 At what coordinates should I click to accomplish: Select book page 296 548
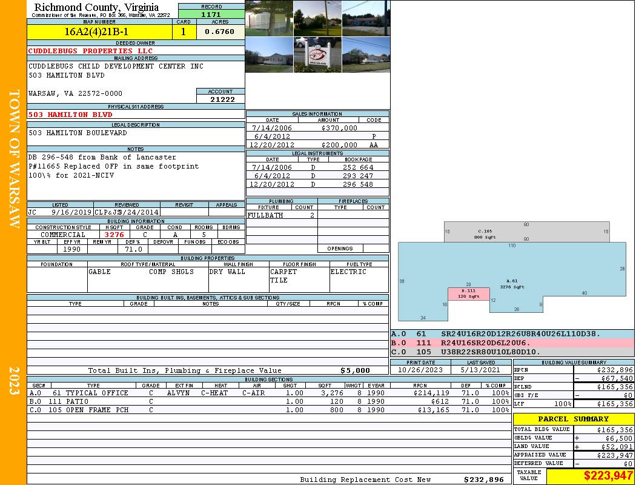(358, 184)
